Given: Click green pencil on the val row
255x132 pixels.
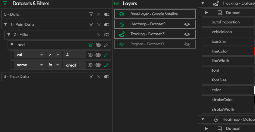Looking at the screenshot, I should pos(106,55).
